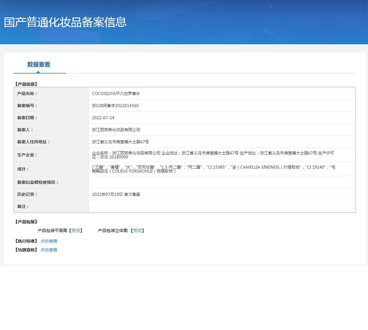Click the 产品名称 row label
The height and width of the screenshot is (330, 368).
[27, 94]
